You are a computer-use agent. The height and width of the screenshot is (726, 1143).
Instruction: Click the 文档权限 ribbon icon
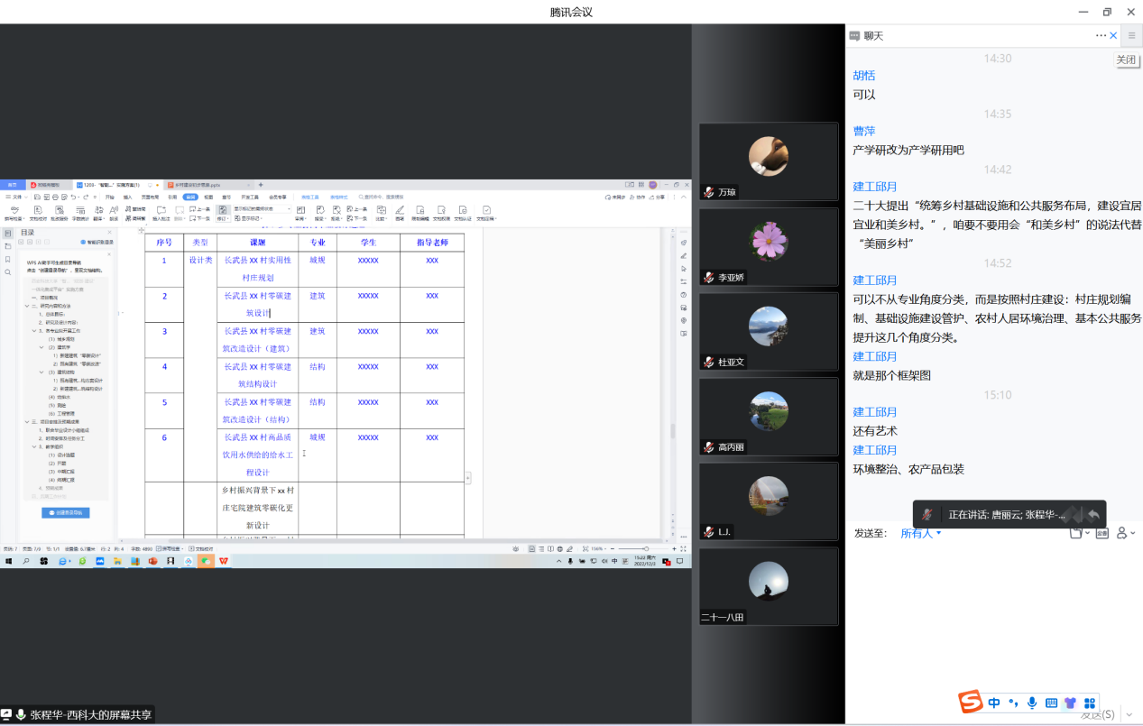click(x=441, y=212)
